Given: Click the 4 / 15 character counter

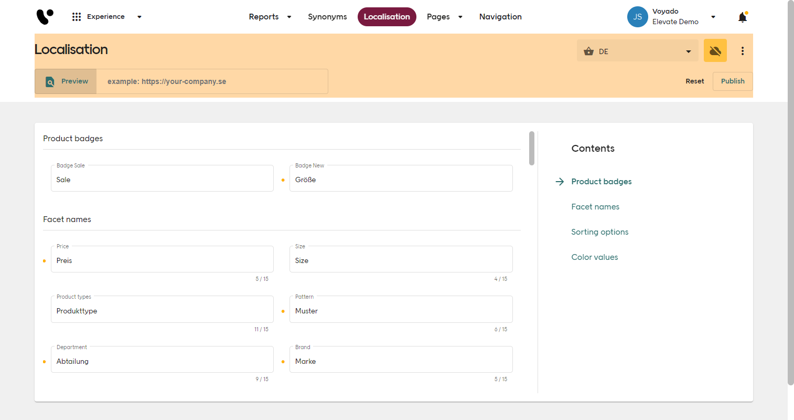Looking at the screenshot, I should click(501, 279).
